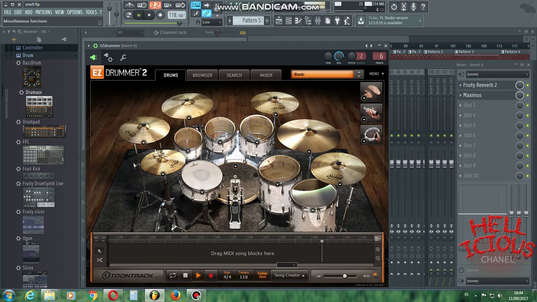Stop playback in FL Studio transport
The width and height of the screenshot is (537, 302).
click(x=149, y=15)
